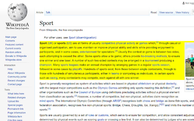194x121 pixels.
Task: Open the View source tab
Action: (166, 12)
